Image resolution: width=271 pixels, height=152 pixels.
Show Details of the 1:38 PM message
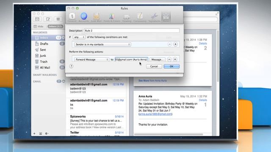click(x=203, y=43)
